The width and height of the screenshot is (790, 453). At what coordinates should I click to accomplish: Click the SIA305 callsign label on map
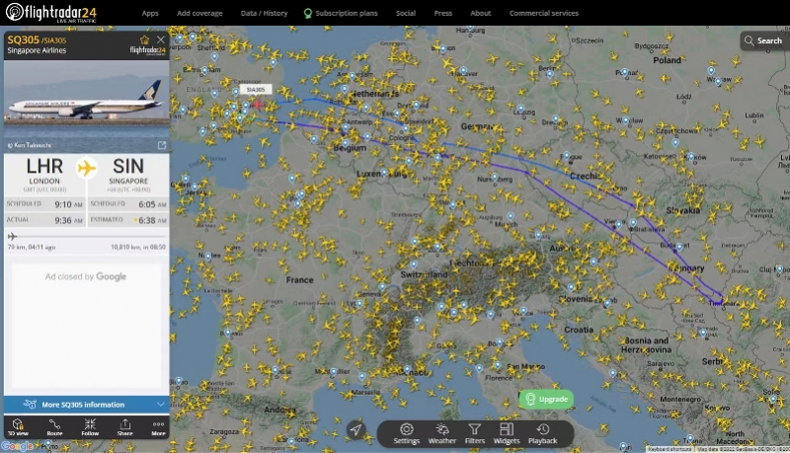[256, 89]
